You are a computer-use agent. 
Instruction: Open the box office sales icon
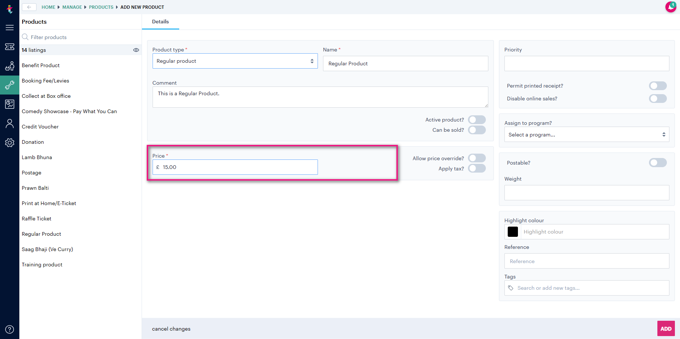(10, 66)
